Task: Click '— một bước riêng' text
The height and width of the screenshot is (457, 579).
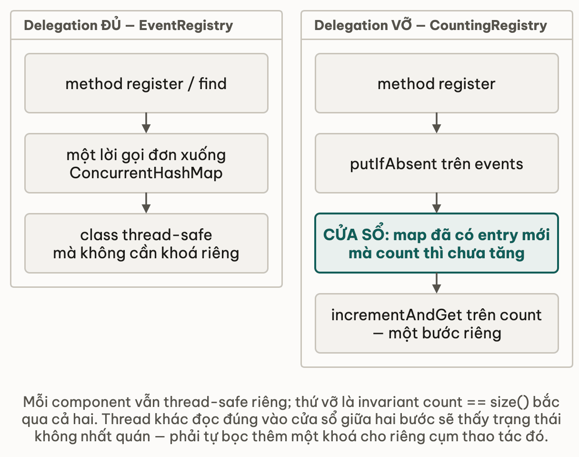Action: click(437, 333)
